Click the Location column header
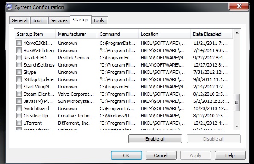 (164, 34)
